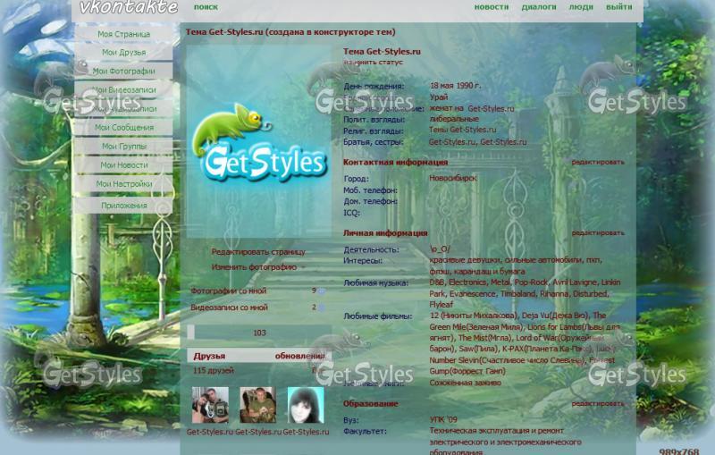Click the rating bar showing 103
The width and height of the screenshot is (715, 455).
258,333
